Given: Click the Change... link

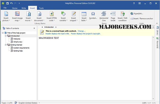Looking at the screenshot, I should [x=81, y=31].
